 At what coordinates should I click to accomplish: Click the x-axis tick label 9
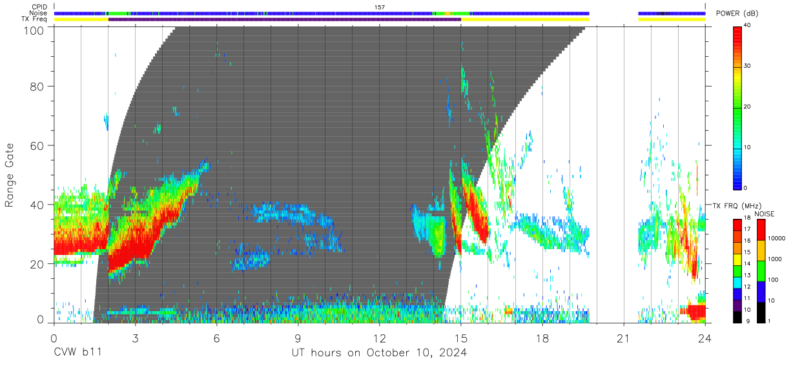[298, 338]
